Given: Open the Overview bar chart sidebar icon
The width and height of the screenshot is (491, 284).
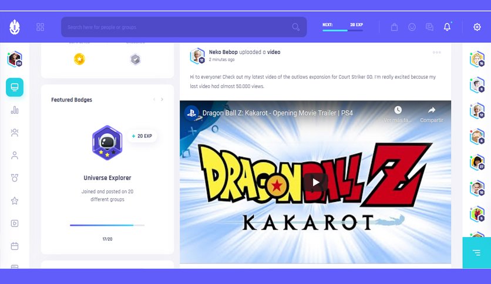Looking at the screenshot, I should 15,110.
